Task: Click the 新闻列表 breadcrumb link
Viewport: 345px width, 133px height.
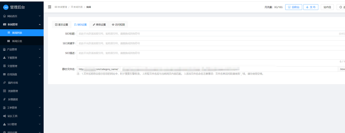Action: (x=77, y=7)
